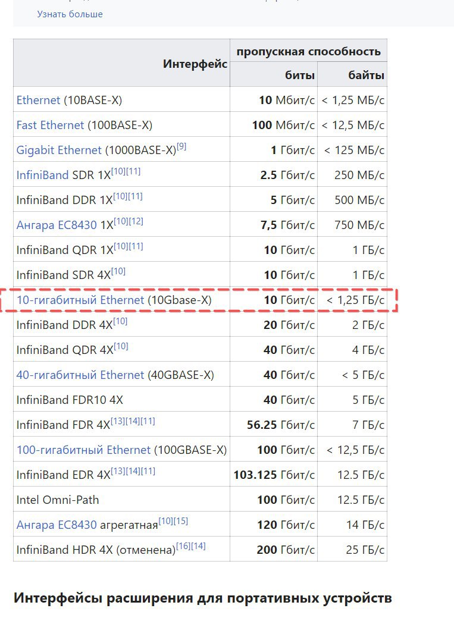The height and width of the screenshot is (624, 454).
Task: Select the 7,5 Гбит/с cell
Action: point(274,225)
